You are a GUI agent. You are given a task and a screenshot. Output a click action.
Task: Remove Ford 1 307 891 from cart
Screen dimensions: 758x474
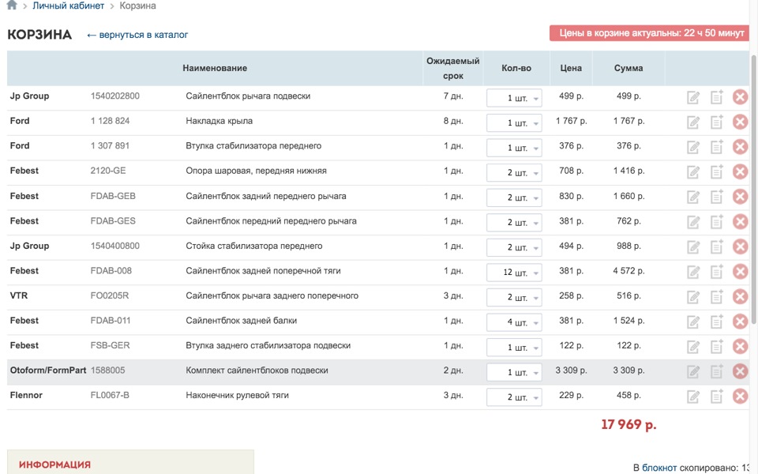pyautogui.click(x=740, y=147)
